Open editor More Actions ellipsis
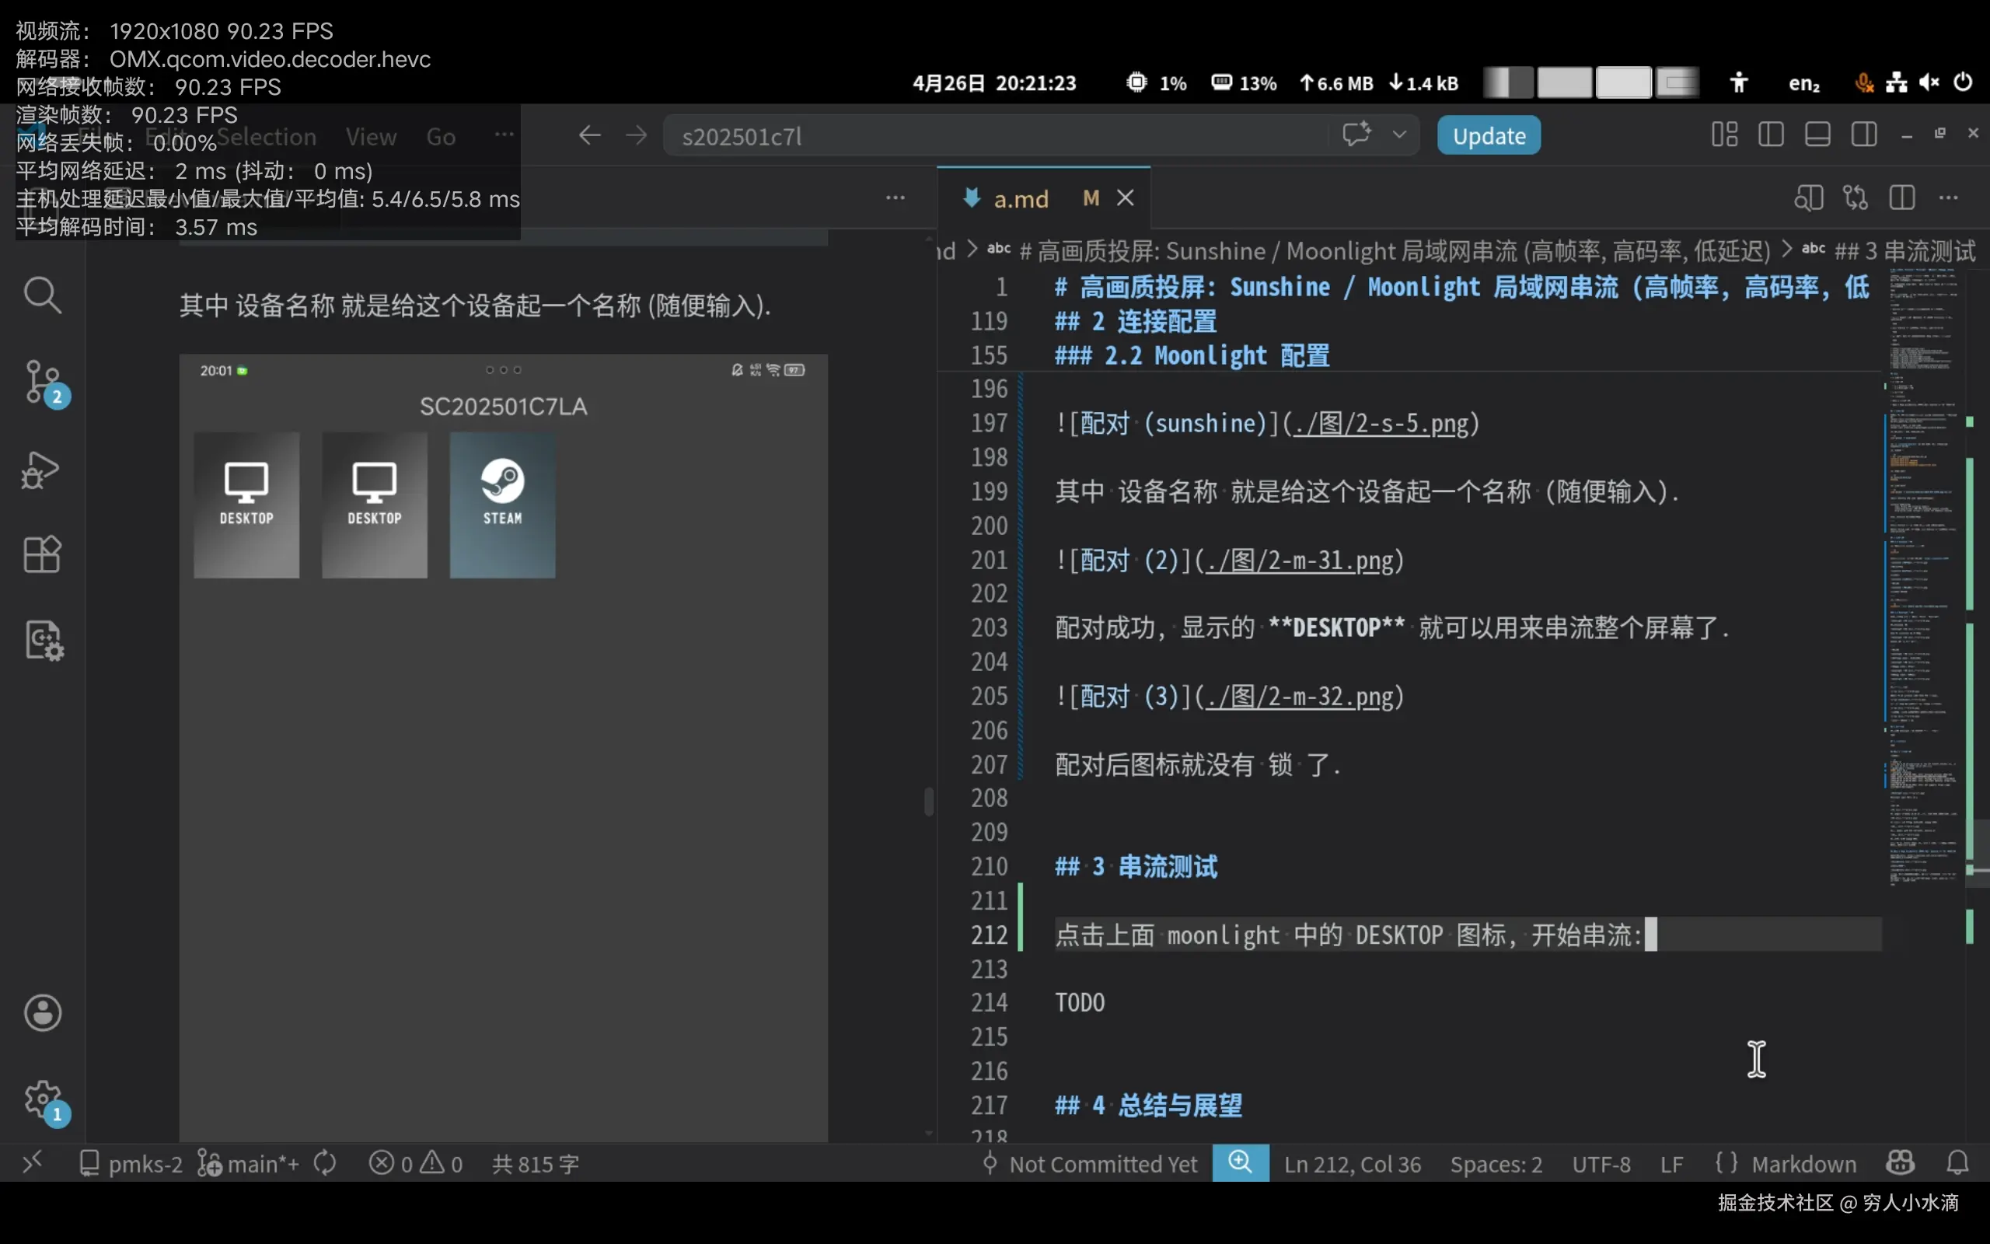The width and height of the screenshot is (1990, 1244). point(1949,198)
